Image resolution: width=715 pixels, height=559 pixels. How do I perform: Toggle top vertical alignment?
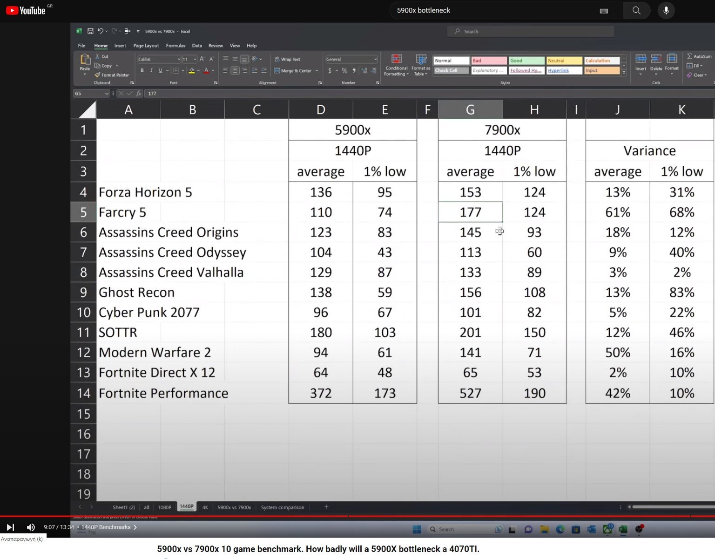tap(225, 59)
